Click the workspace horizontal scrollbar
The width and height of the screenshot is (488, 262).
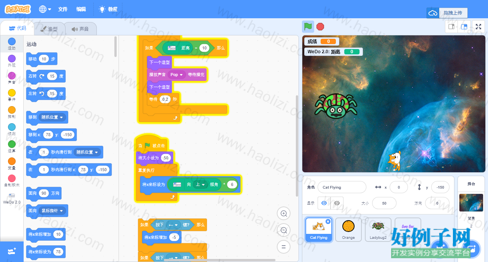(220, 260)
